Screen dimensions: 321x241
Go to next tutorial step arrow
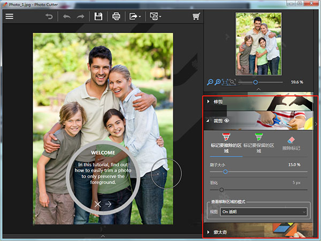[x=108, y=204]
